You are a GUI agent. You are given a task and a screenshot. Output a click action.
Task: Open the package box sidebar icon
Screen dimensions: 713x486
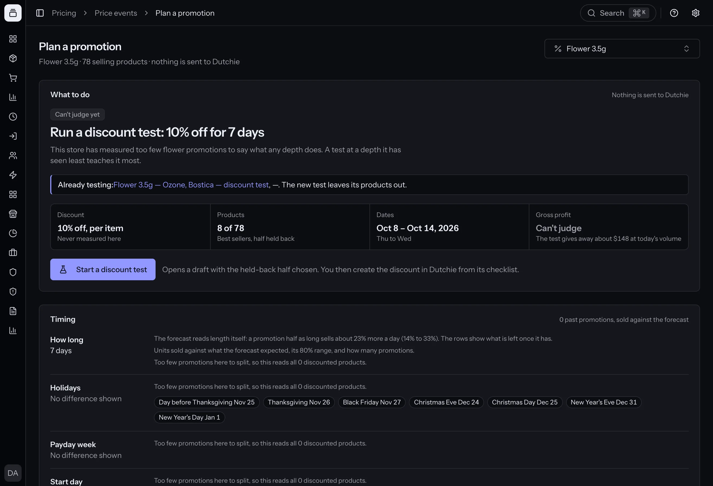click(x=13, y=58)
